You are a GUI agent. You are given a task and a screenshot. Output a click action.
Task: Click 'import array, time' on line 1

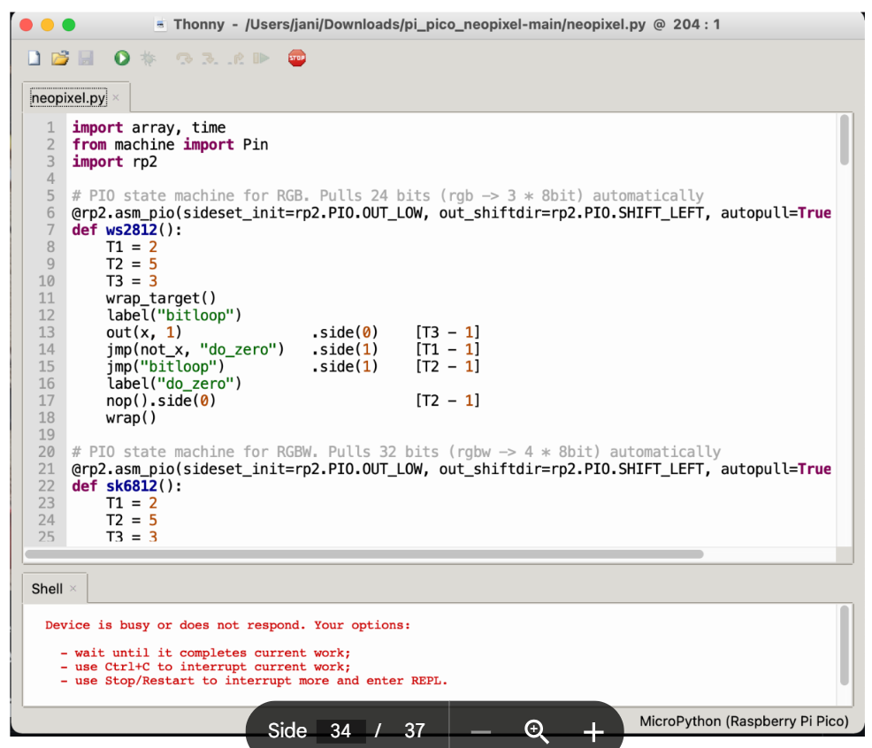tap(149, 127)
